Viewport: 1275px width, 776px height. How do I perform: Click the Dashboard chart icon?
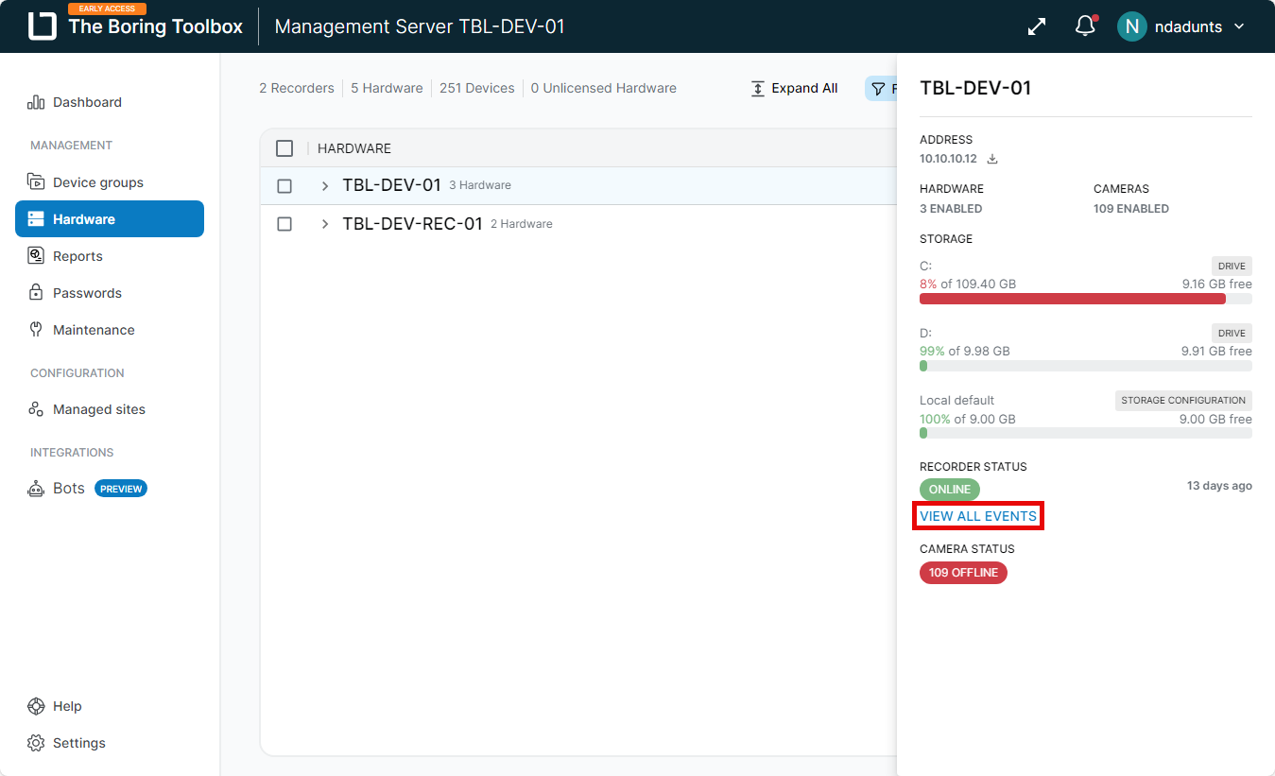(36, 102)
